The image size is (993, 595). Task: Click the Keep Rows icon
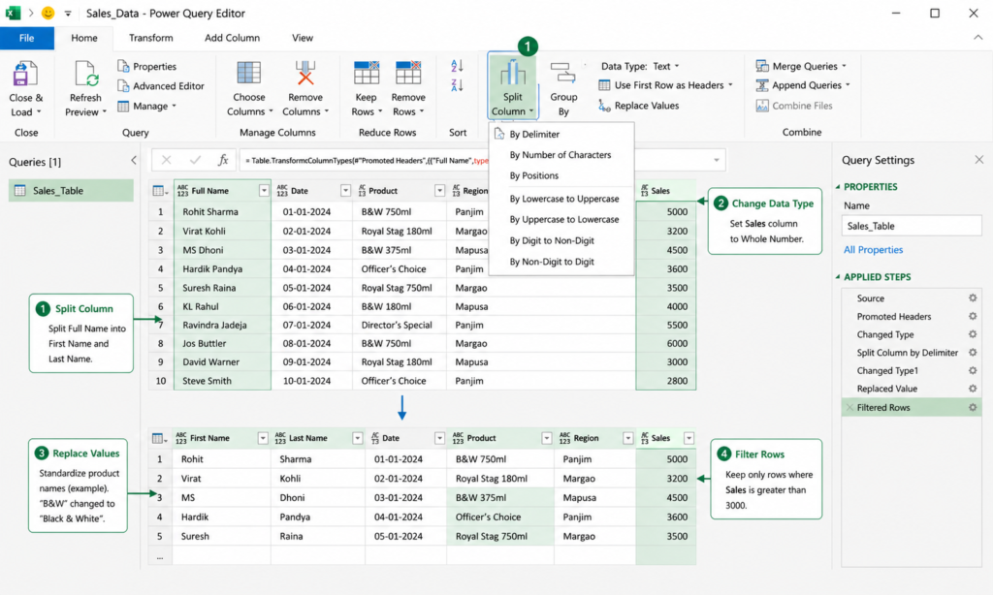(366, 73)
